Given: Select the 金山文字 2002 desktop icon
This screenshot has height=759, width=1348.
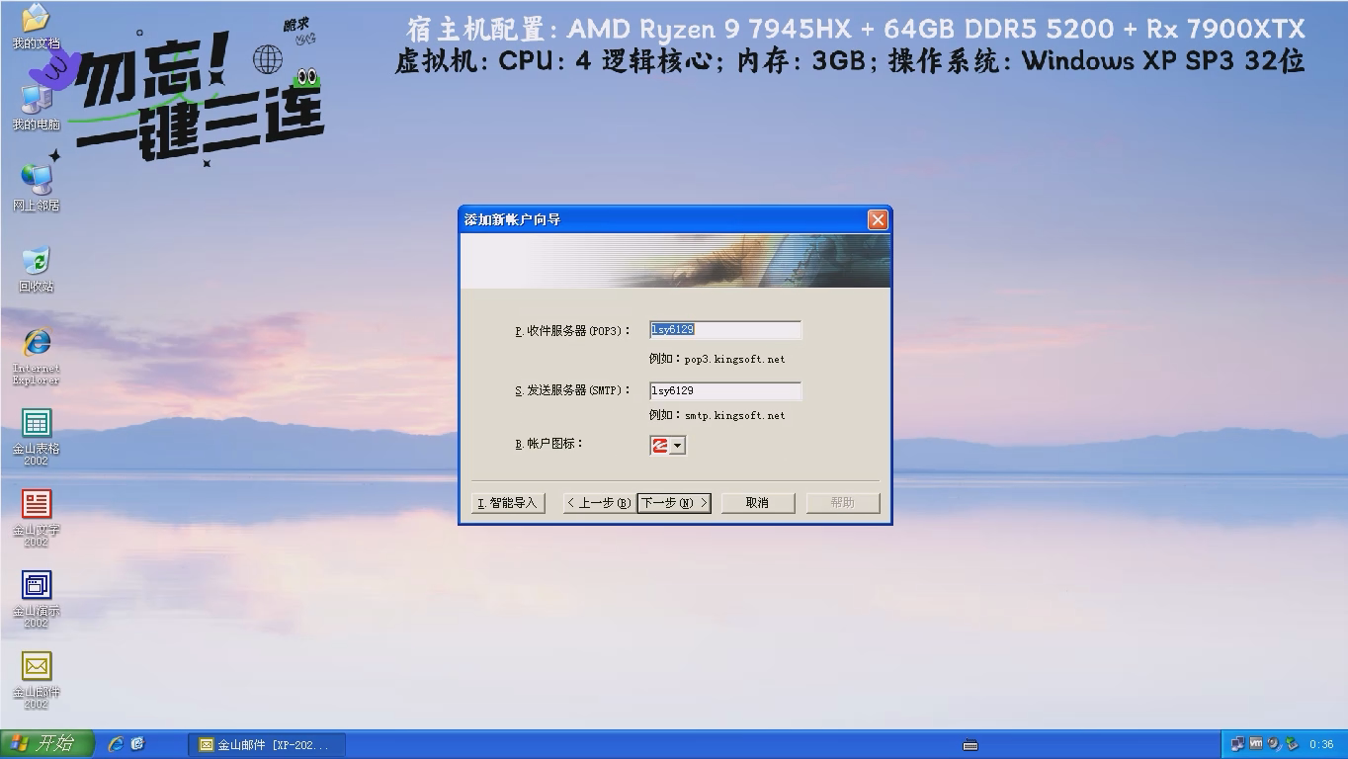Looking at the screenshot, I should click(36, 518).
